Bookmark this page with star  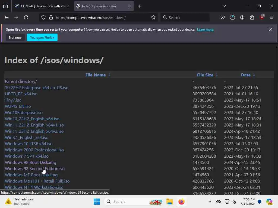click(153, 18)
